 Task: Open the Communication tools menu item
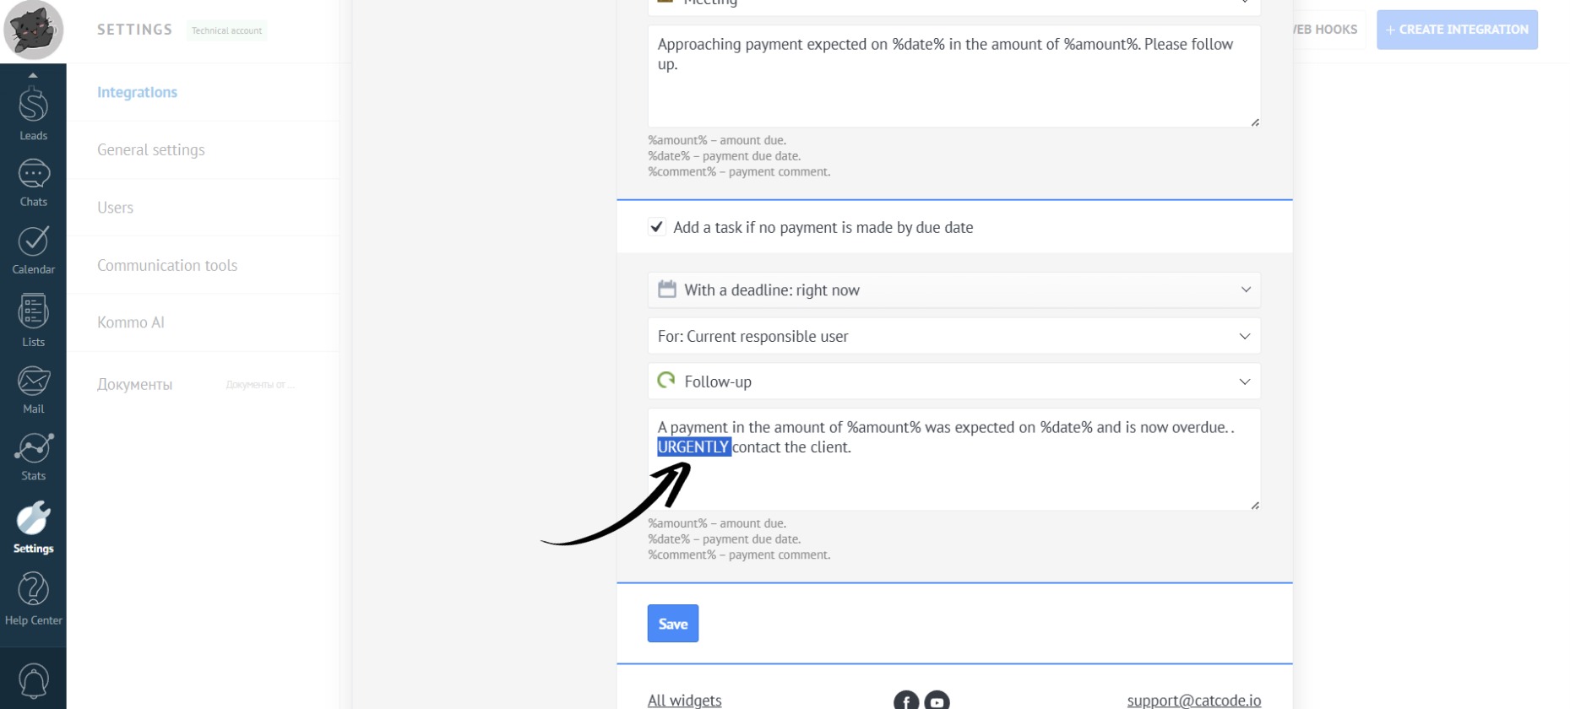[x=167, y=266]
